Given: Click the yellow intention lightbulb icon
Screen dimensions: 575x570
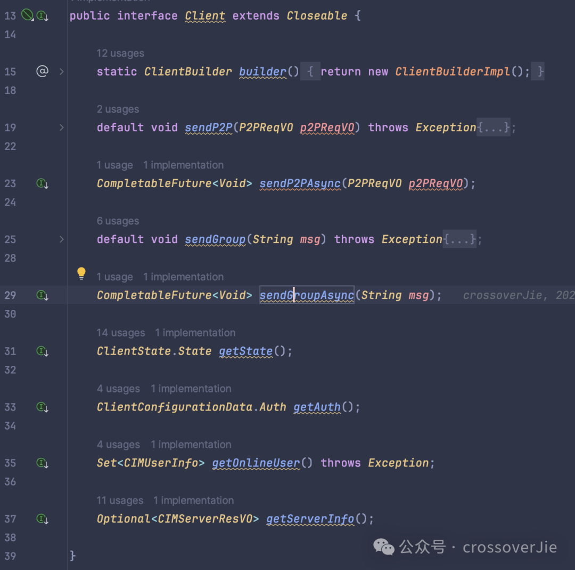Looking at the screenshot, I should coord(81,273).
